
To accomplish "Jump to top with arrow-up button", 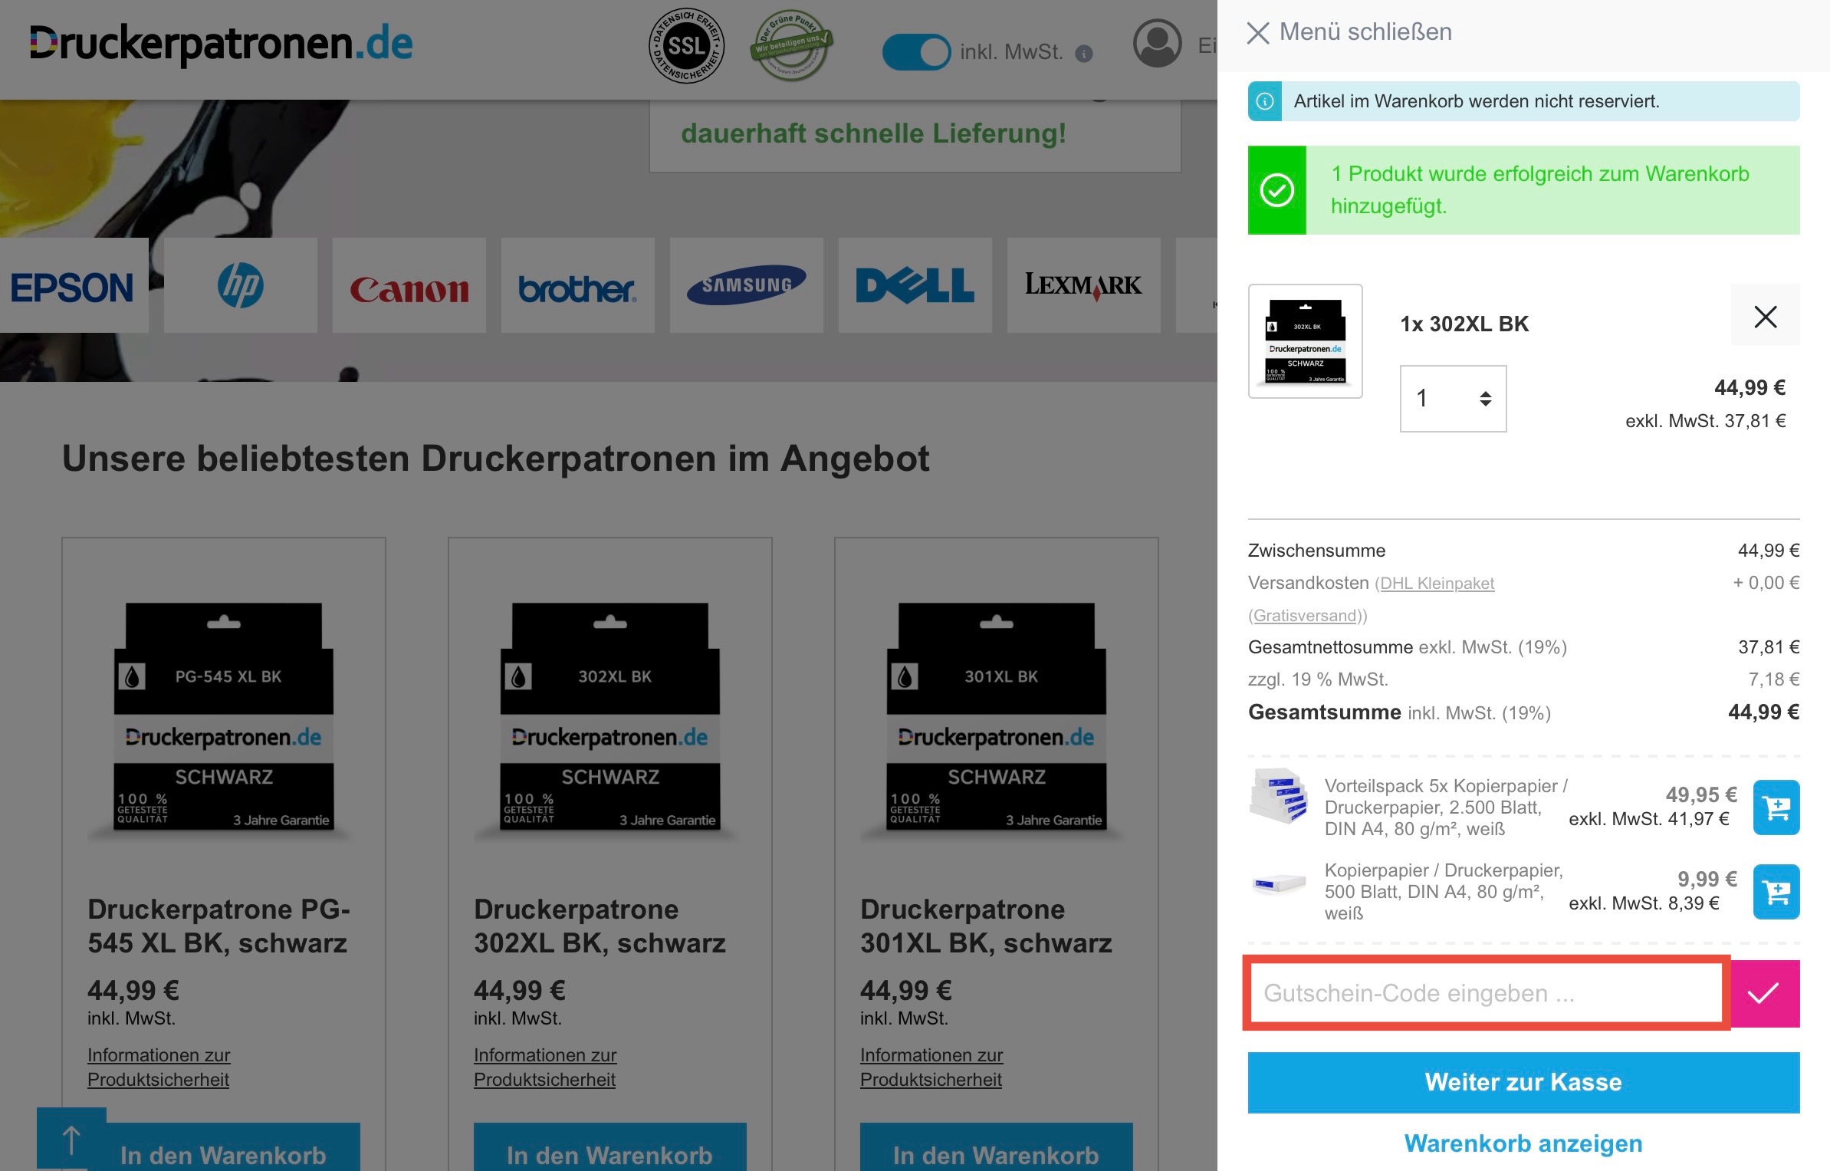I will click(71, 1140).
